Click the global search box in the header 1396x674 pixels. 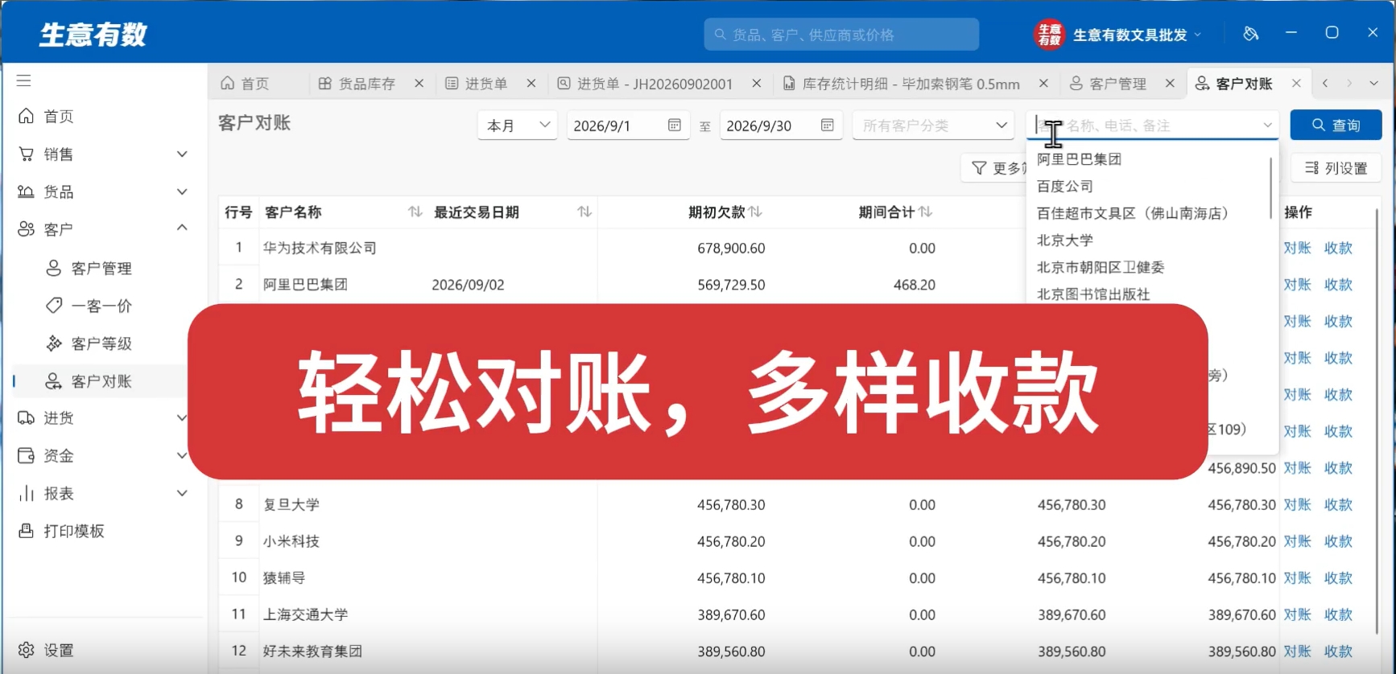point(841,35)
